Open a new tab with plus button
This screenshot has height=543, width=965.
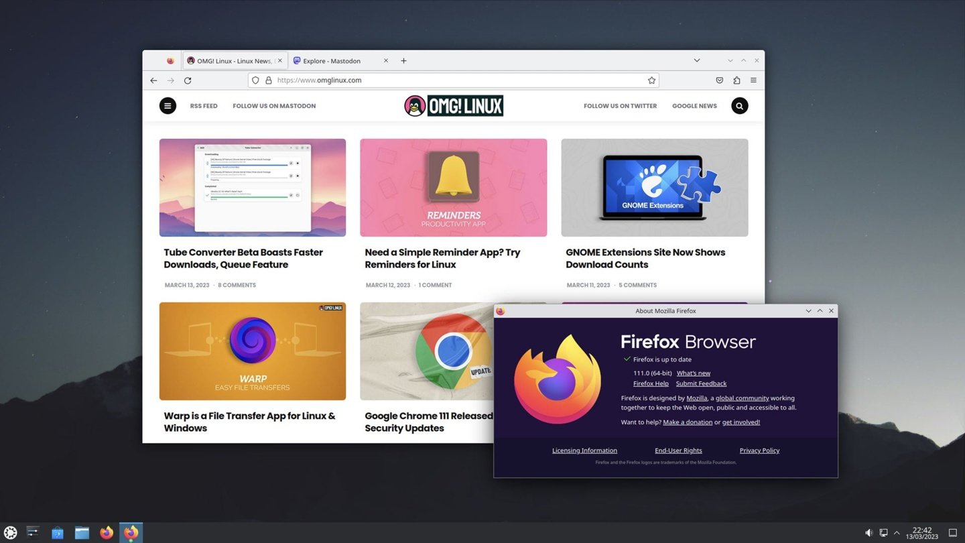tap(403, 61)
